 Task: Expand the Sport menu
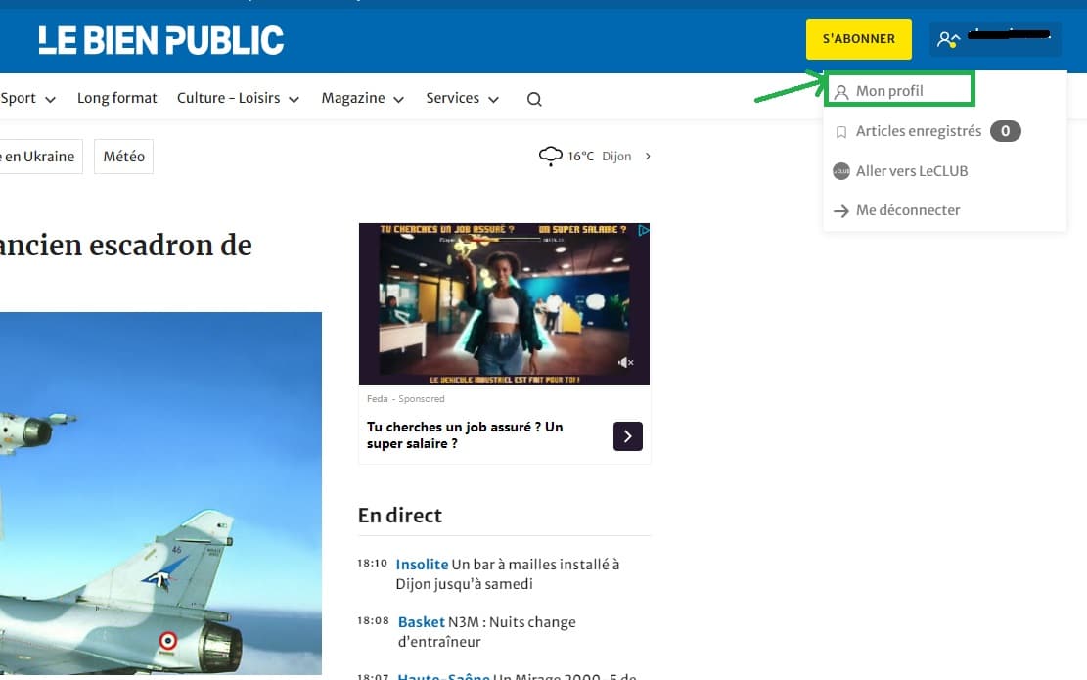[27, 99]
